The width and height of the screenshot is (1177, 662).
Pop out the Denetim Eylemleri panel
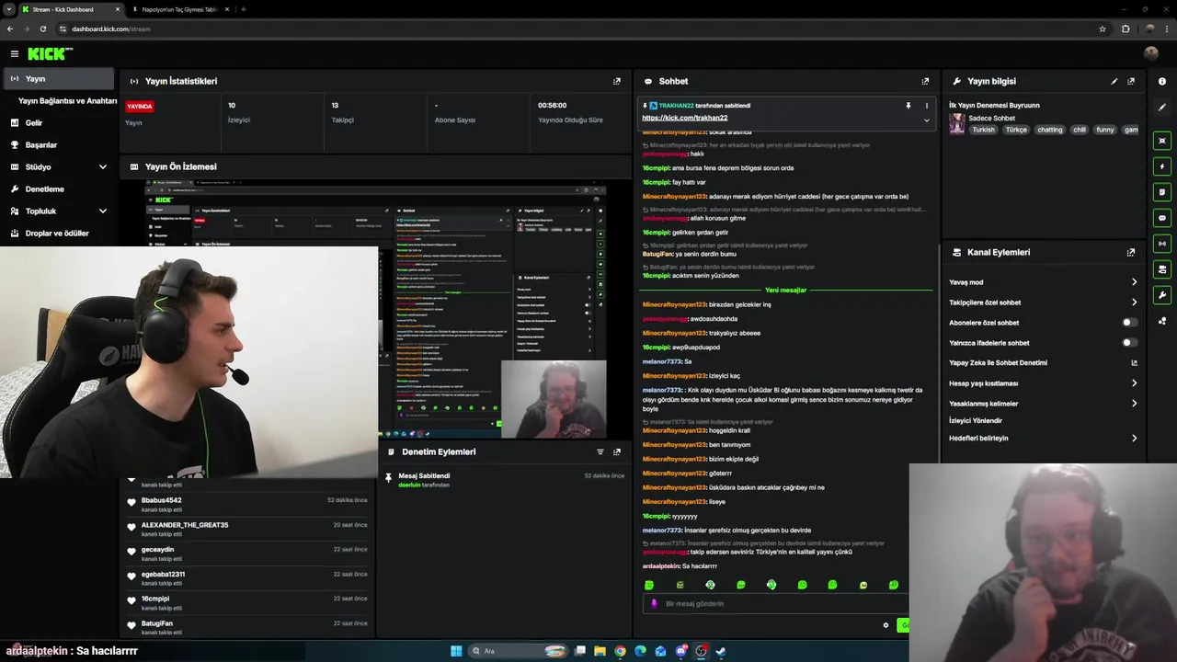click(617, 451)
